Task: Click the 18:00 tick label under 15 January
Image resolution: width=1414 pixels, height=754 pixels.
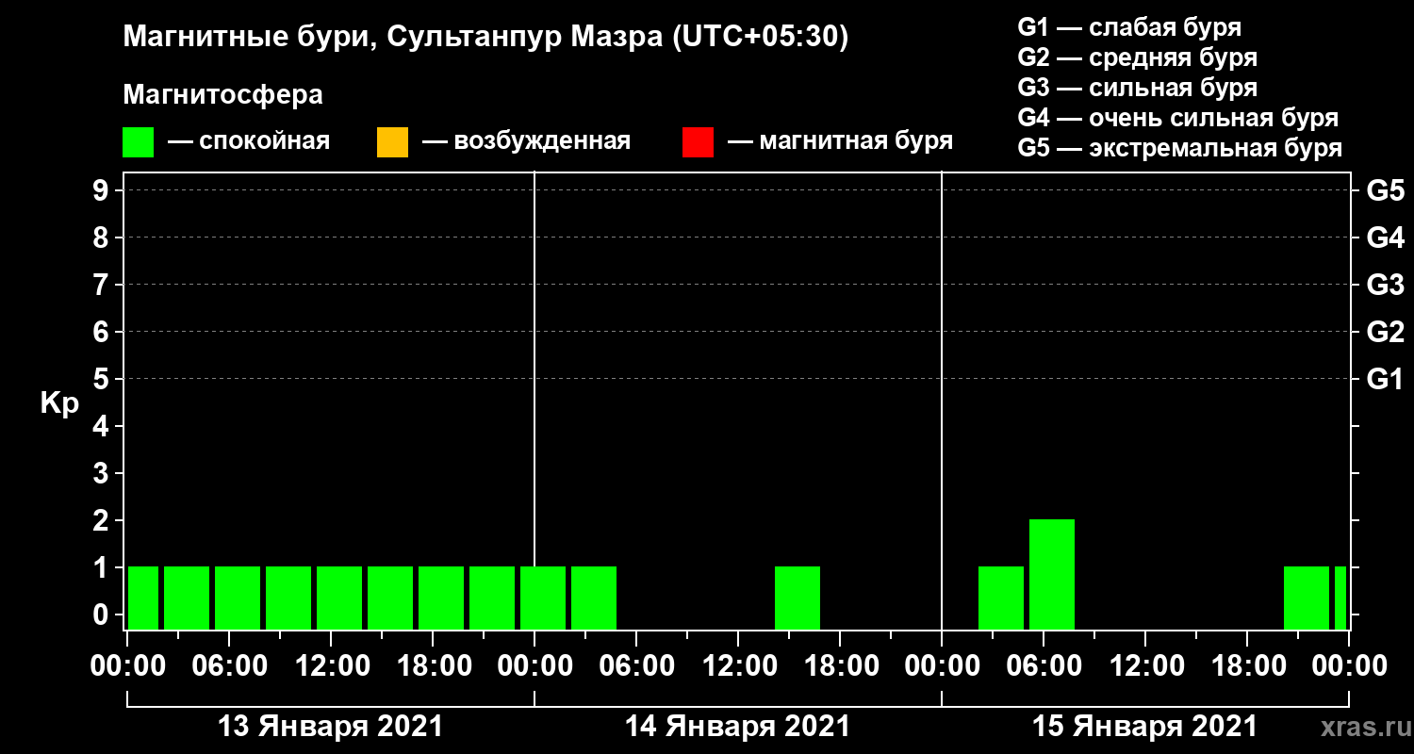Action: click(x=1247, y=666)
